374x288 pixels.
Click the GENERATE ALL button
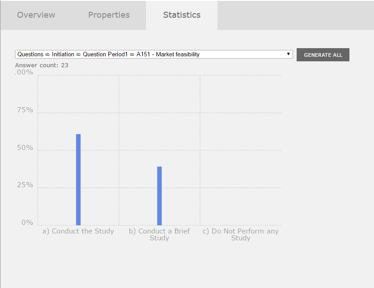(x=323, y=55)
